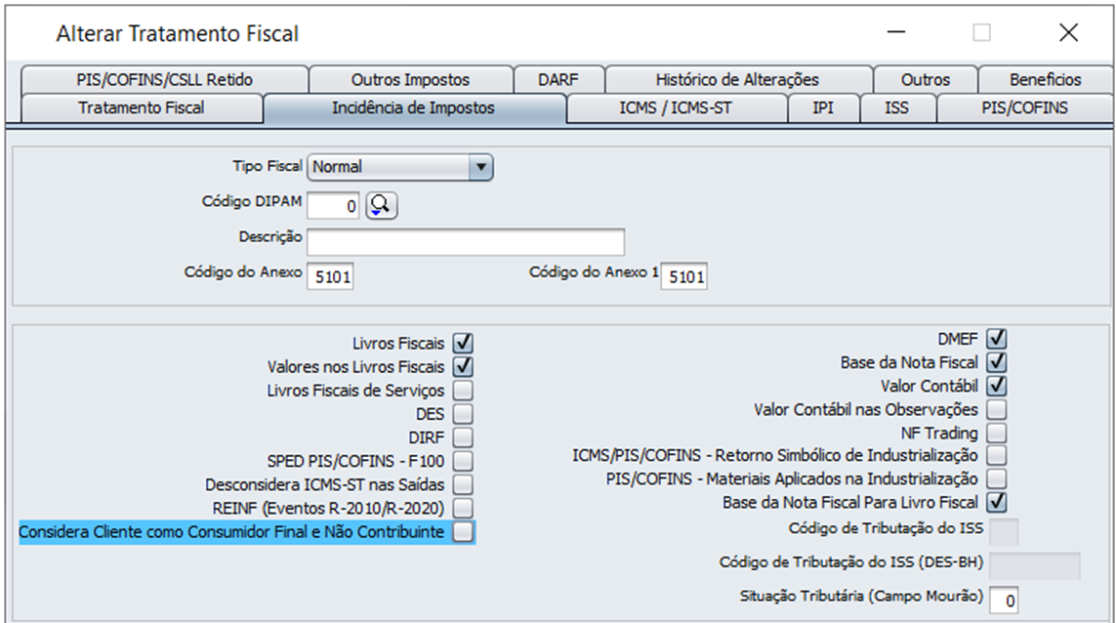Uncheck the DMEF checkbox
Image resolution: width=1116 pixels, height=623 pixels.
pyautogui.click(x=996, y=339)
